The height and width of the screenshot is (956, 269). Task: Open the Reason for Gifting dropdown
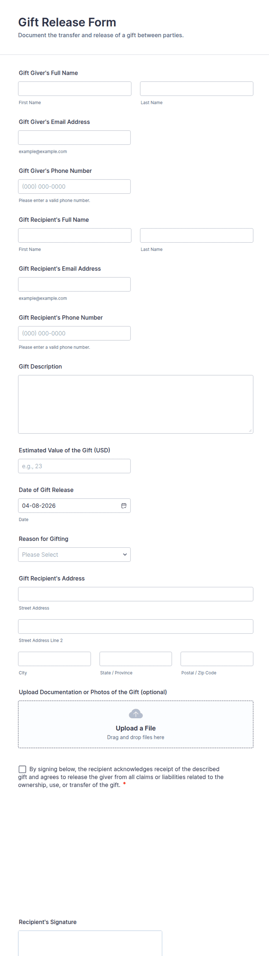[x=70, y=554]
